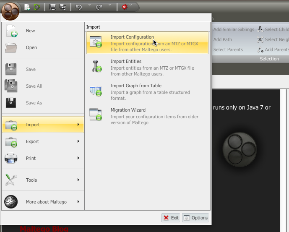The width and height of the screenshot is (289, 232).
Task: Click the save all toolbar icon
Action: (x=63, y=7)
